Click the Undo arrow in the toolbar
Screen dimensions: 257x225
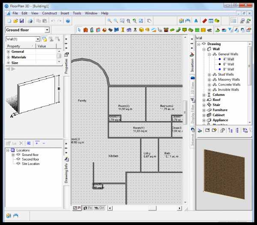(53, 21)
